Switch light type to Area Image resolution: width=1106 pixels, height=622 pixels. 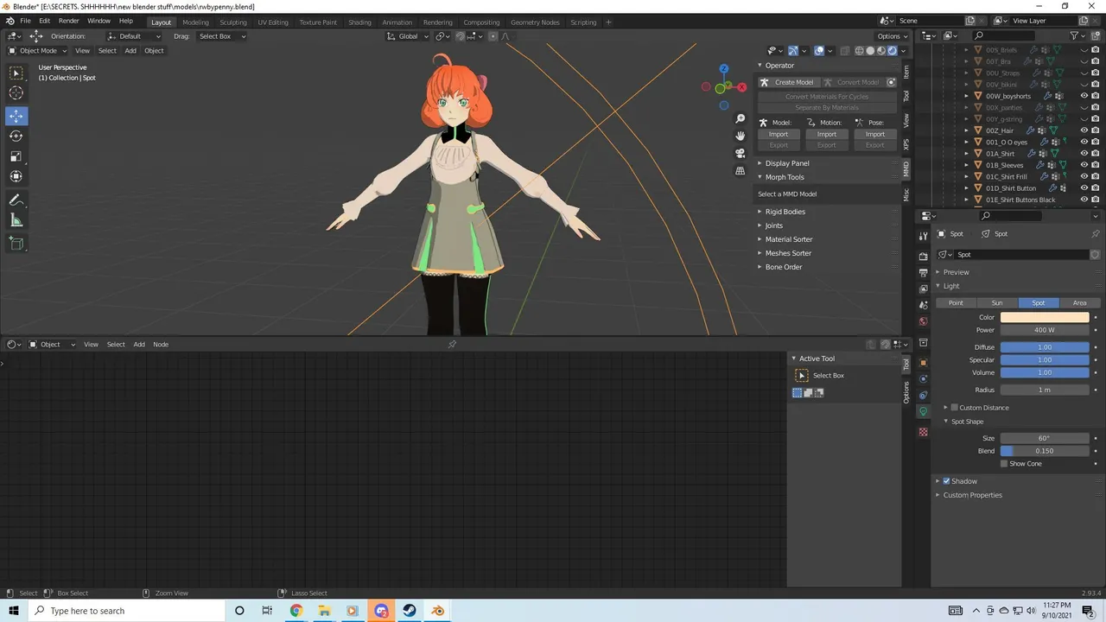pyautogui.click(x=1079, y=303)
